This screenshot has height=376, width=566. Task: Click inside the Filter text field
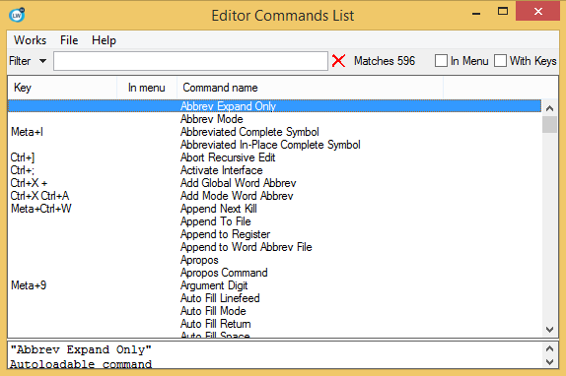(190, 61)
